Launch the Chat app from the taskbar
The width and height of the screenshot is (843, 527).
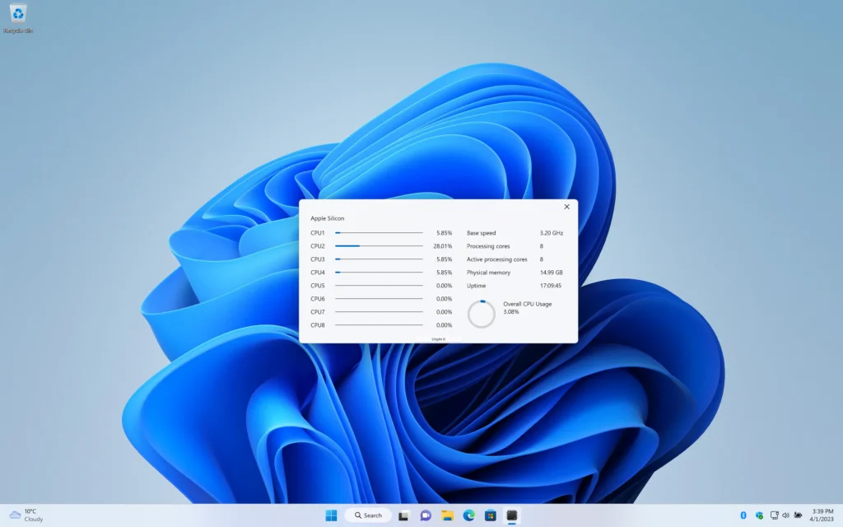[426, 515]
